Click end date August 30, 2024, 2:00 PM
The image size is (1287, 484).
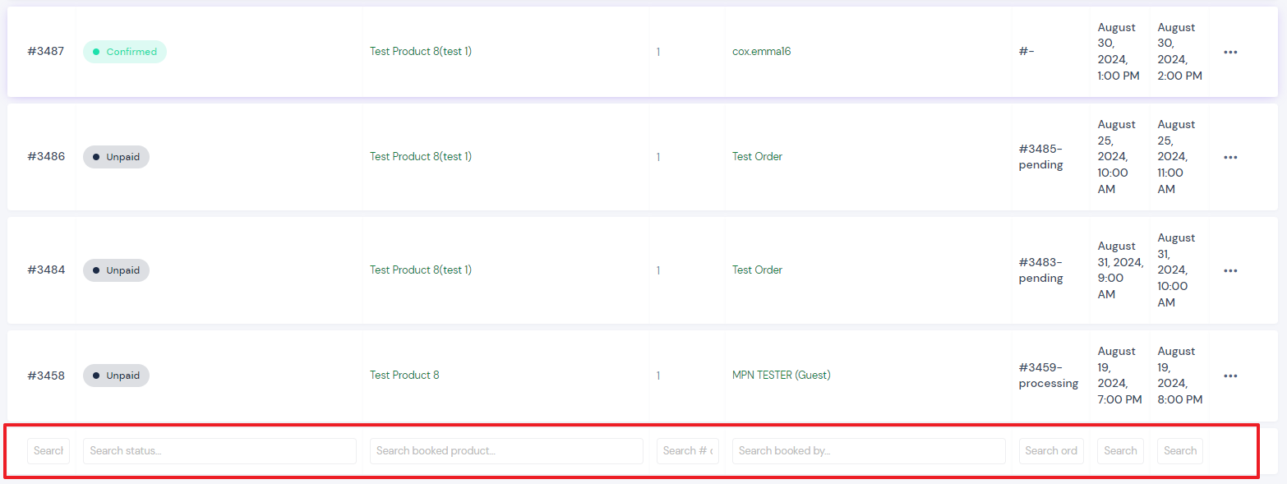tap(1179, 52)
